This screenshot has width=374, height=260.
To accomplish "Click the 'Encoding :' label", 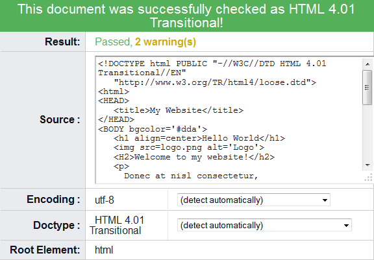I will [53, 199].
